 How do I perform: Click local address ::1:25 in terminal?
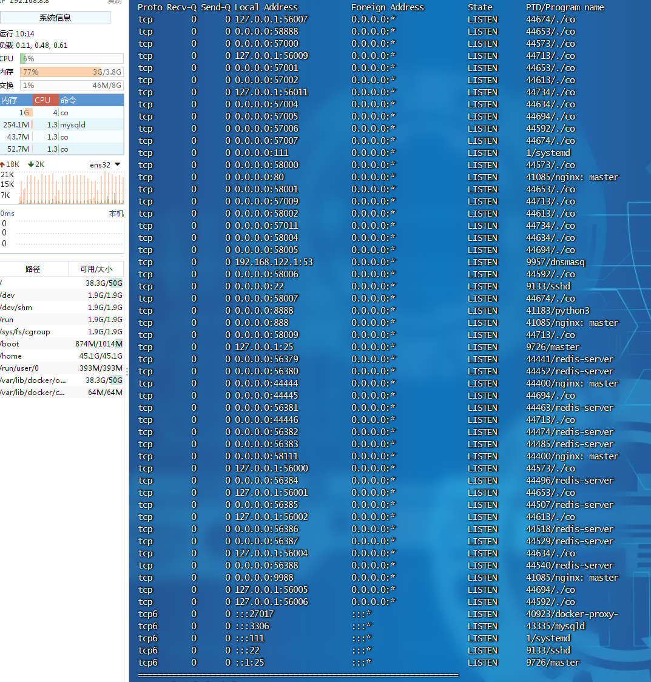250,663
